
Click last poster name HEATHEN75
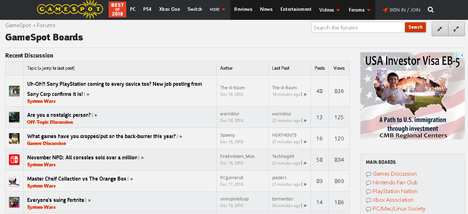284,135
